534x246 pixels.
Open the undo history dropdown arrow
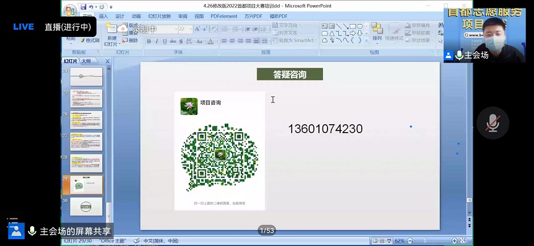click(x=96, y=6)
